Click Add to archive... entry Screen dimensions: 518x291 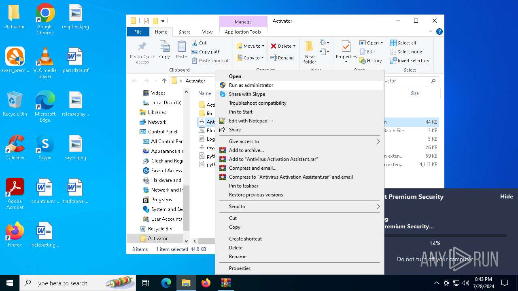point(299,150)
